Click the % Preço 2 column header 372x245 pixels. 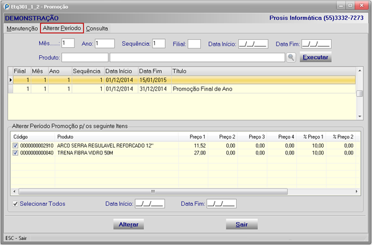(x=340, y=137)
